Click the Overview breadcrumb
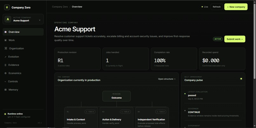 (x=77, y=7)
